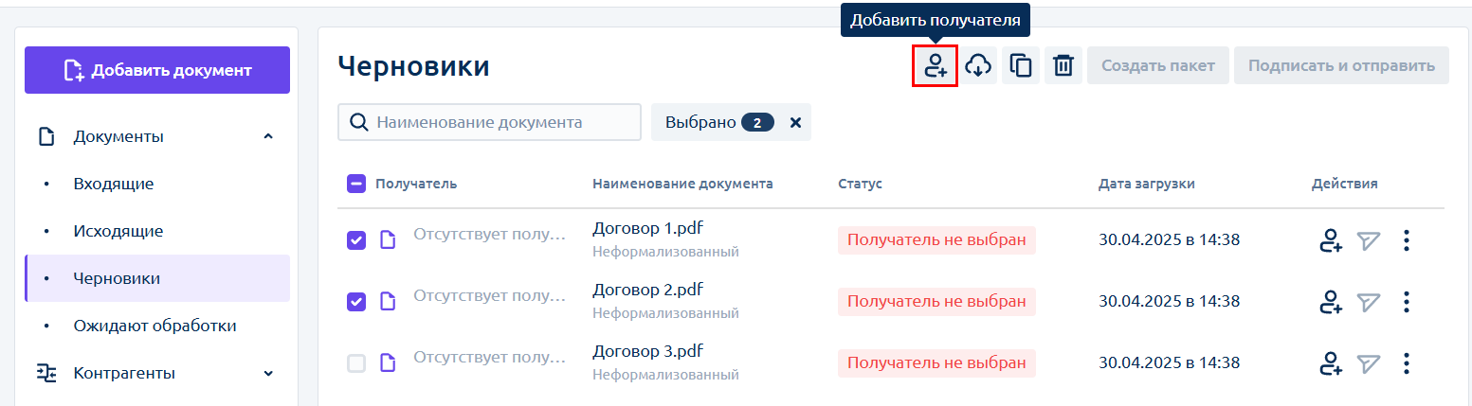Screen dimensions: 1472x406
Task: Click the Договор 1.pdf file name
Action: (x=647, y=228)
